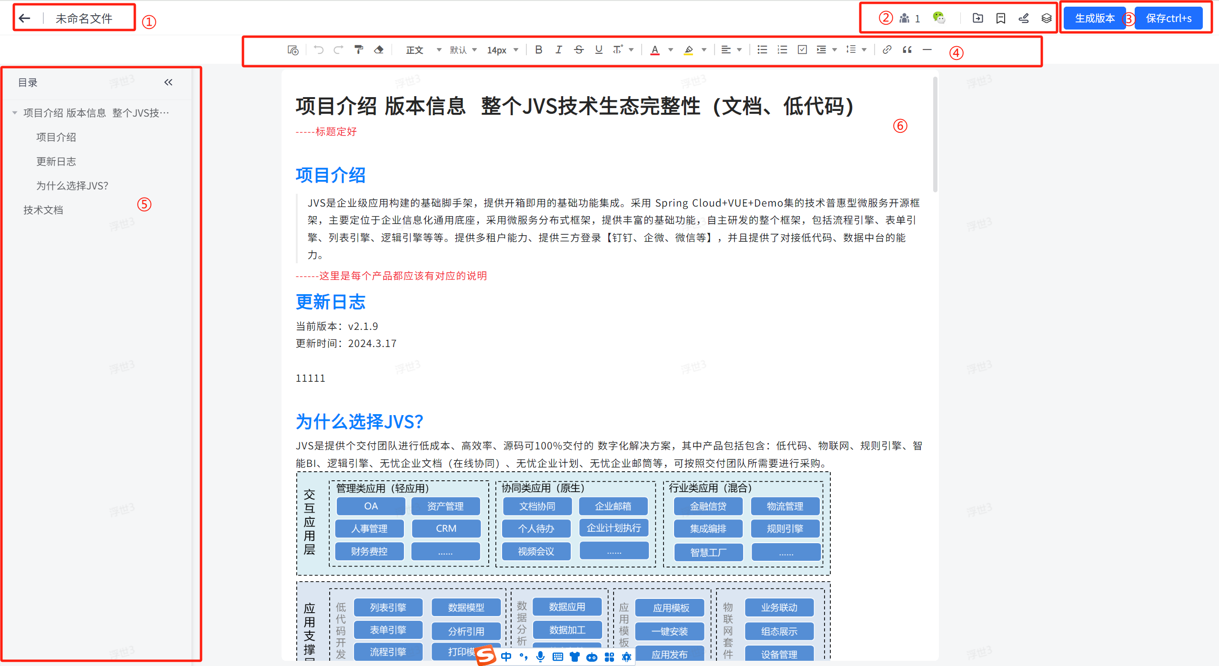Insert a hyperlink via link icon
Image resolution: width=1219 pixels, height=666 pixels.
point(887,50)
